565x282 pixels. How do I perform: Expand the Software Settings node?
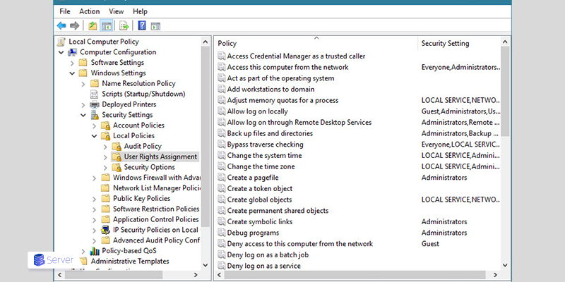point(72,63)
